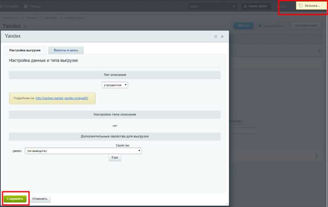Click the Еще button under property list
This screenshot has width=328, height=207.
coord(115,158)
